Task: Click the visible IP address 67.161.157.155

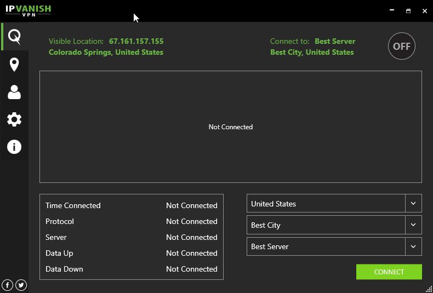Action: [x=136, y=41]
